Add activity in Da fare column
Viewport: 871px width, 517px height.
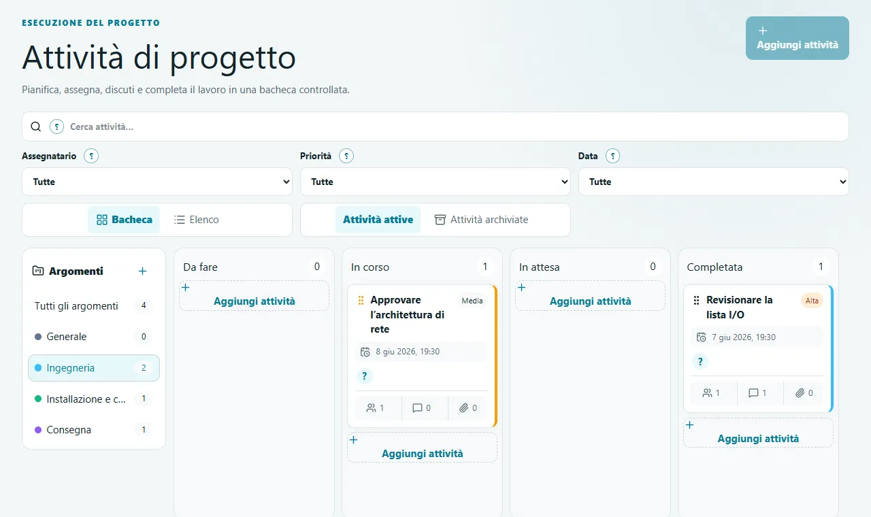point(254,296)
